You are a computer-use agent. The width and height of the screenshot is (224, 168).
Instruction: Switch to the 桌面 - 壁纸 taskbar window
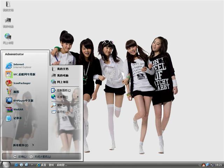(52, 165)
